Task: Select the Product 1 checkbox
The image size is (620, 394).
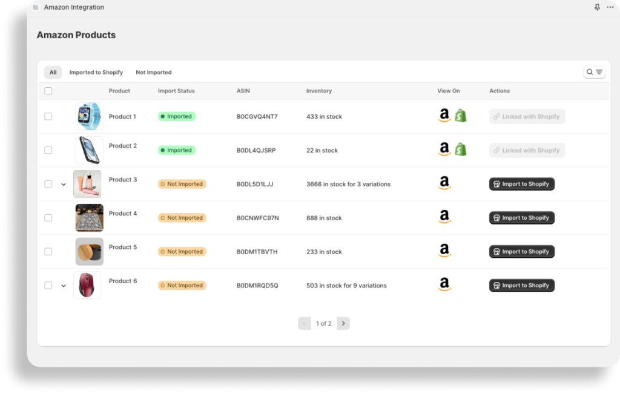Action: pyautogui.click(x=48, y=116)
